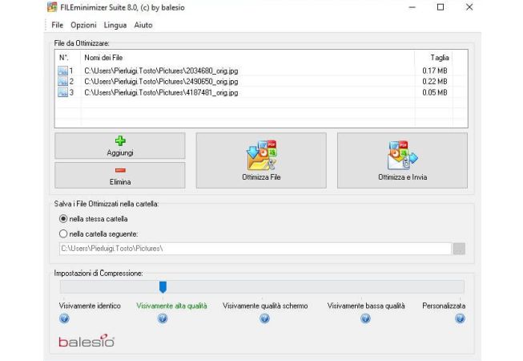This screenshot has height=361, width=523.
Task: Minimize the FILEminimizer window
Action: (x=412, y=7)
